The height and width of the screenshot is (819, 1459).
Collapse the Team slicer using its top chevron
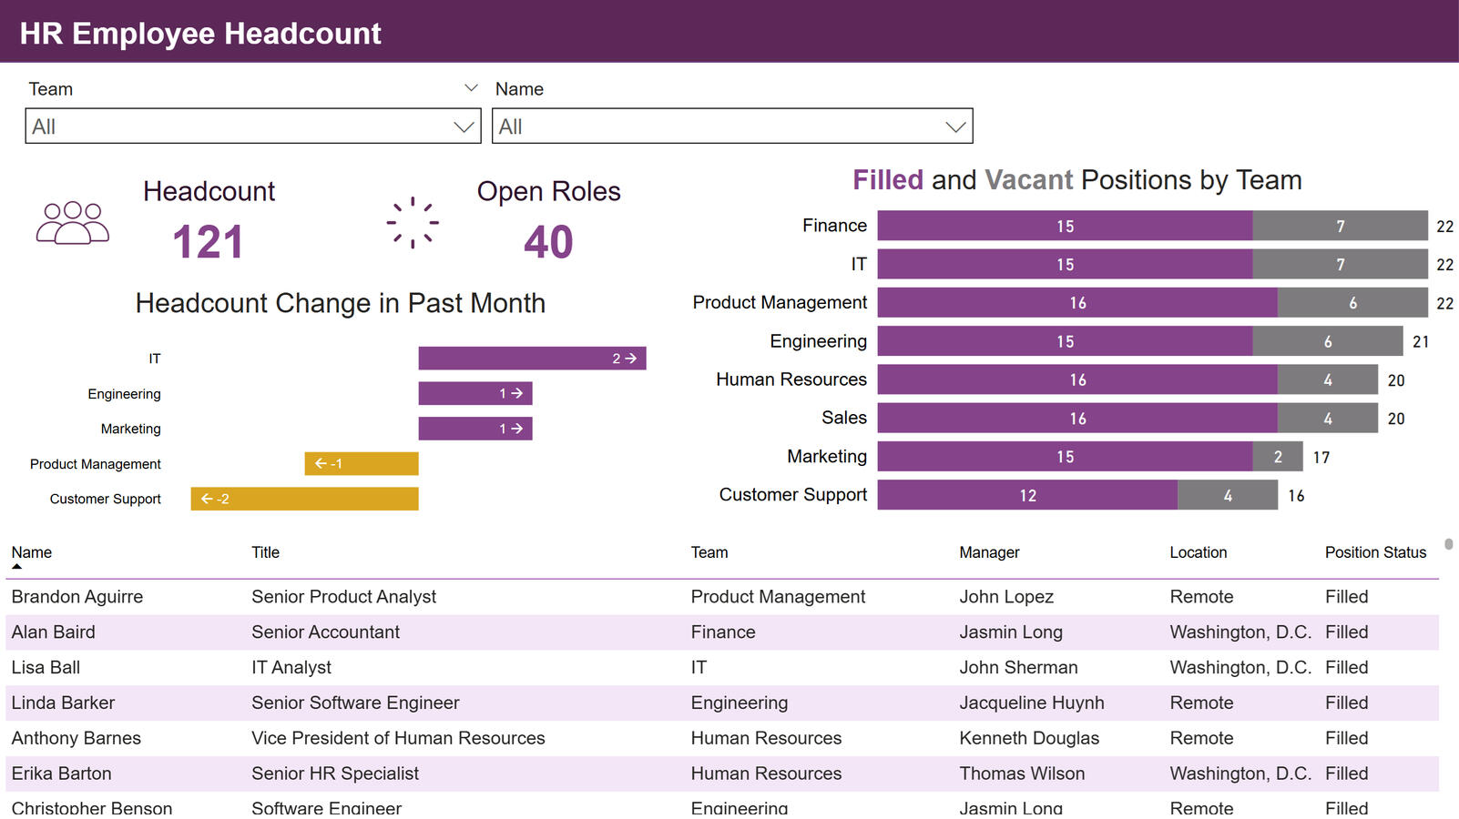[471, 86]
